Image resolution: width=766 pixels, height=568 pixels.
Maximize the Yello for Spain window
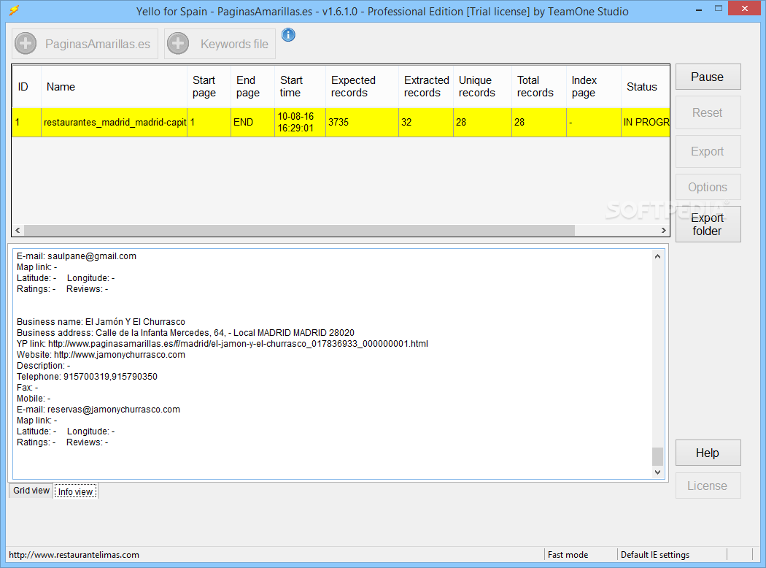click(718, 8)
